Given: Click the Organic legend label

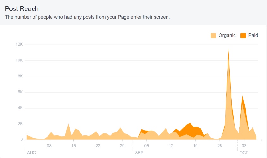Looking at the screenshot, I should [227, 35].
